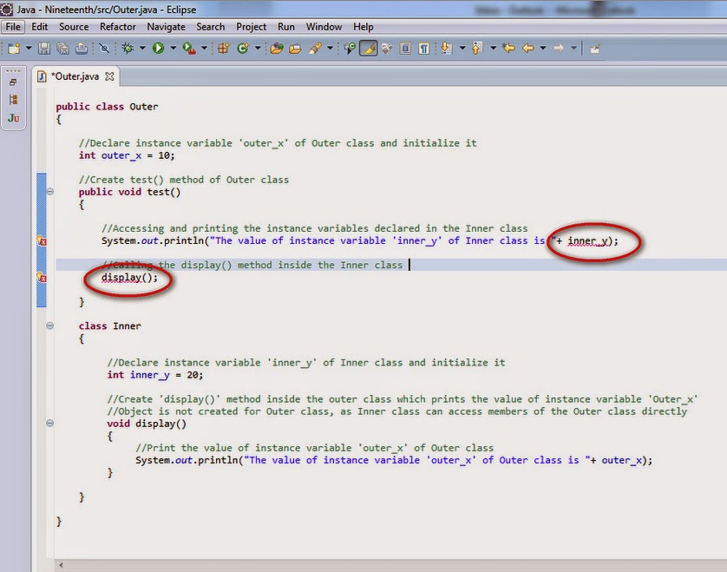Toggle Show Whitespace Characters pilcrow icon
Image resolution: width=727 pixels, height=572 pixels.
pos(423,49)
